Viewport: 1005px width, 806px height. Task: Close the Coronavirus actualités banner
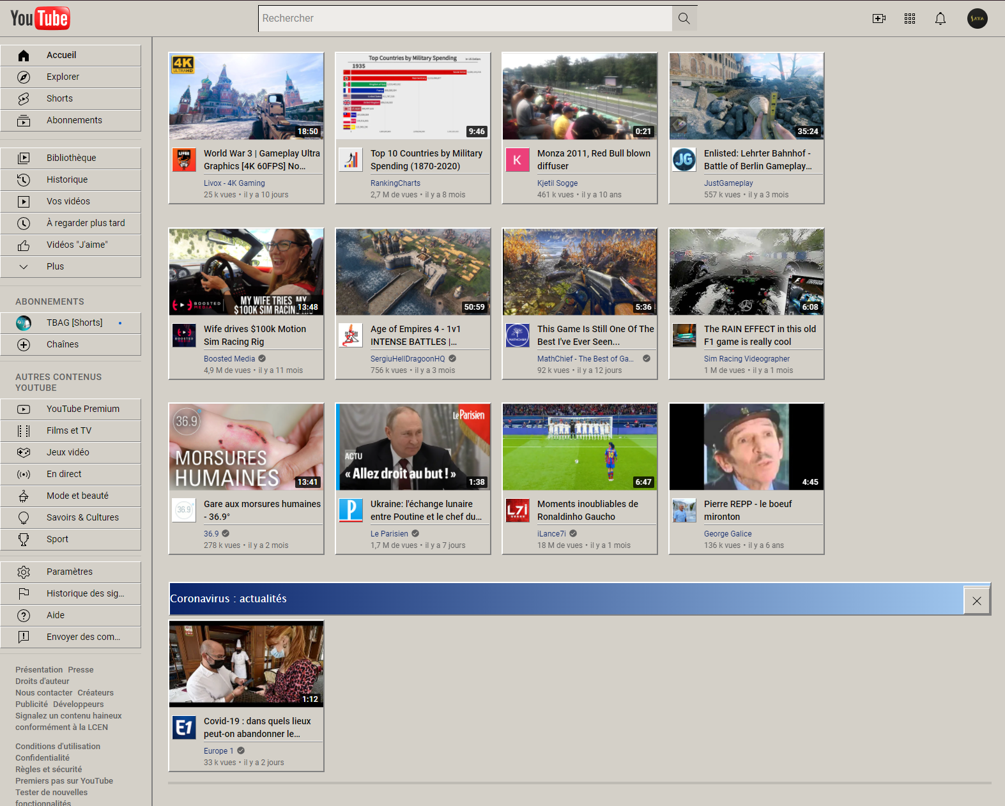pyautogui.click(x=977, y=601)
